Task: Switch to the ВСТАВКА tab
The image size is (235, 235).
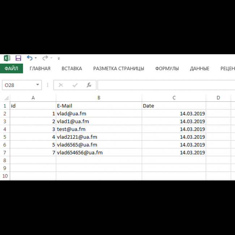Action: (x=72, y=69)
